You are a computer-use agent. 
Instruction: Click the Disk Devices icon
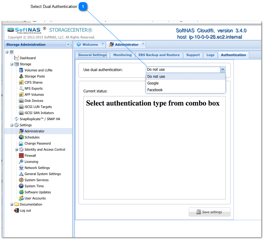(x=21, y=101)
